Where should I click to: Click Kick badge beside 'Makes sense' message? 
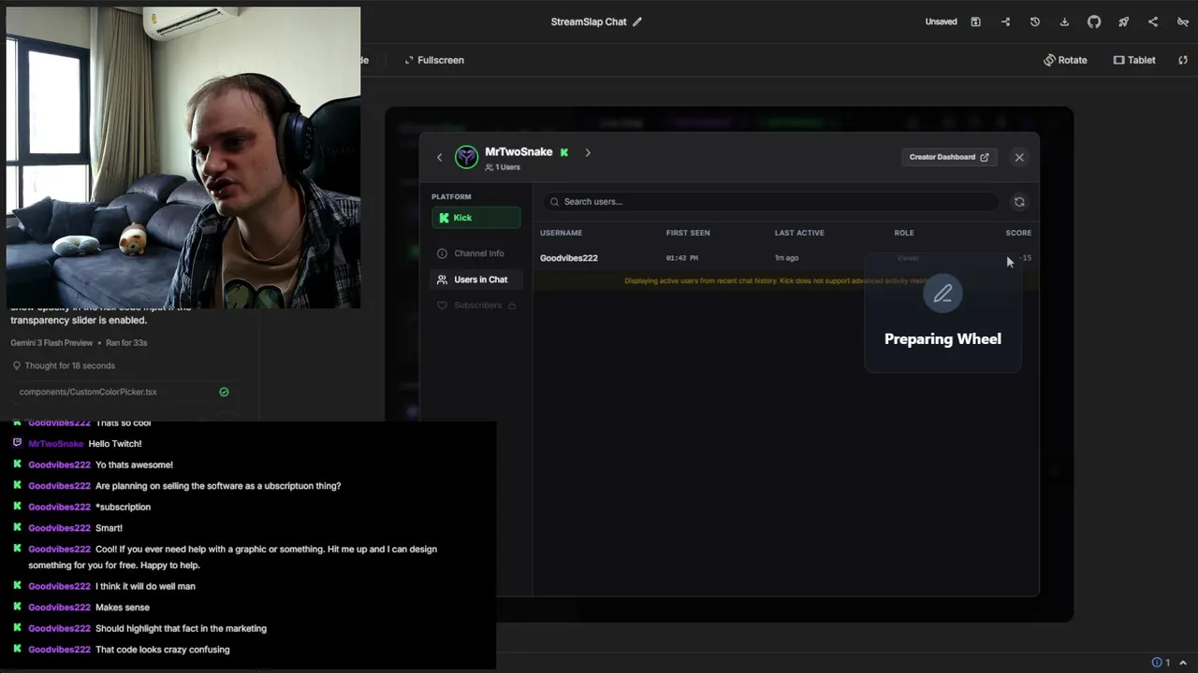17,607
